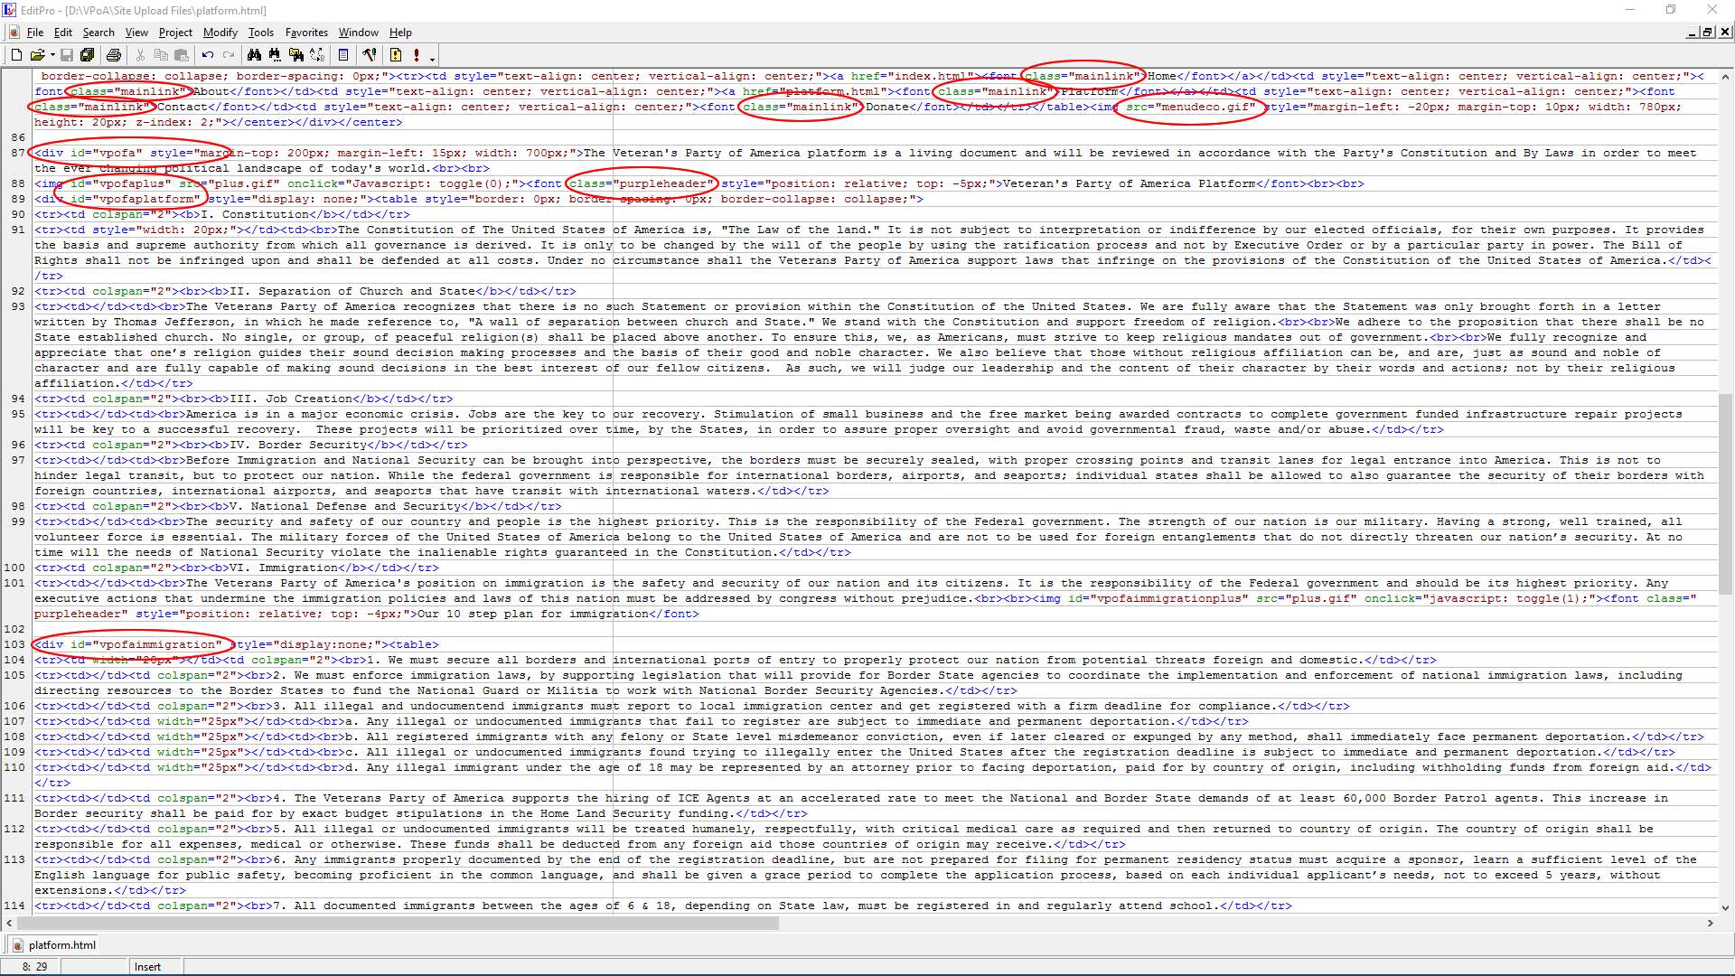Click line number 103 in the gutter

(x=14, y=644)
